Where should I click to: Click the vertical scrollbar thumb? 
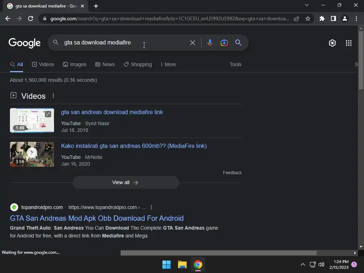[360, 60]
